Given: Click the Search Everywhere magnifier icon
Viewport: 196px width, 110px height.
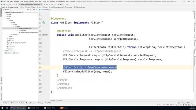Looking at the screenshot, I should (67, 4).
